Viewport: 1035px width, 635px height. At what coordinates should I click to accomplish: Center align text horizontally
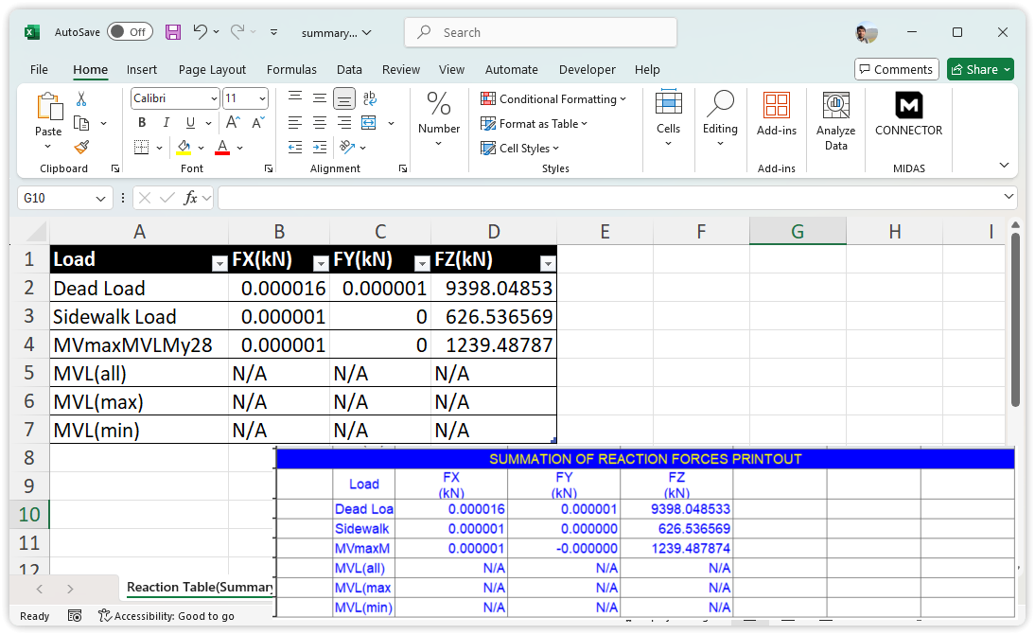[320, 123]
